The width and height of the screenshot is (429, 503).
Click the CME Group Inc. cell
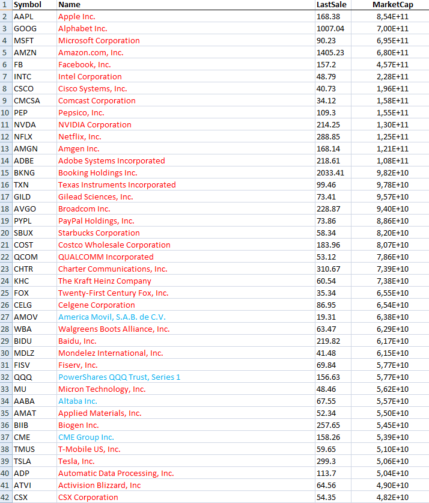186,437
